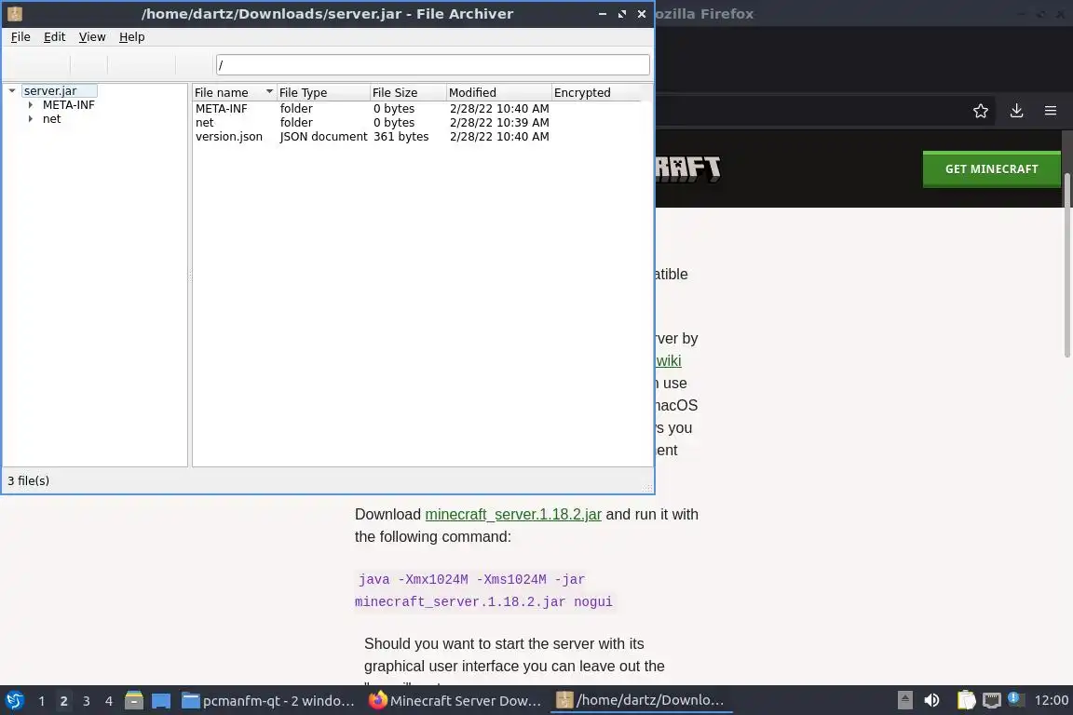Sort by Encrypted column header
Viewport: 1073px width, 715px height.
[x=597, y=92]
